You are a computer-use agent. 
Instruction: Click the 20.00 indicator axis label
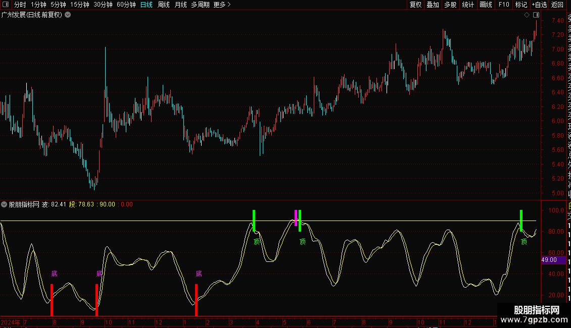click(556, 295)
